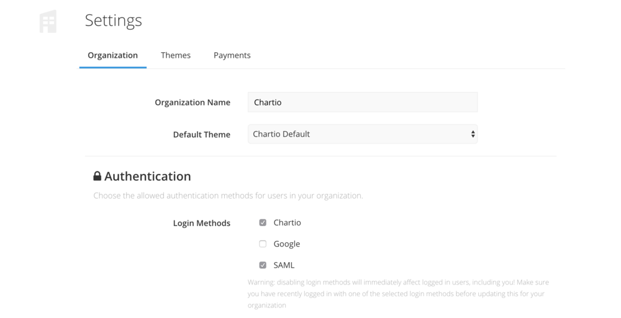The width and height of the screenshot is (621, 318).
Task: Open the Default Theme dropdown
Action: point(363,134)
